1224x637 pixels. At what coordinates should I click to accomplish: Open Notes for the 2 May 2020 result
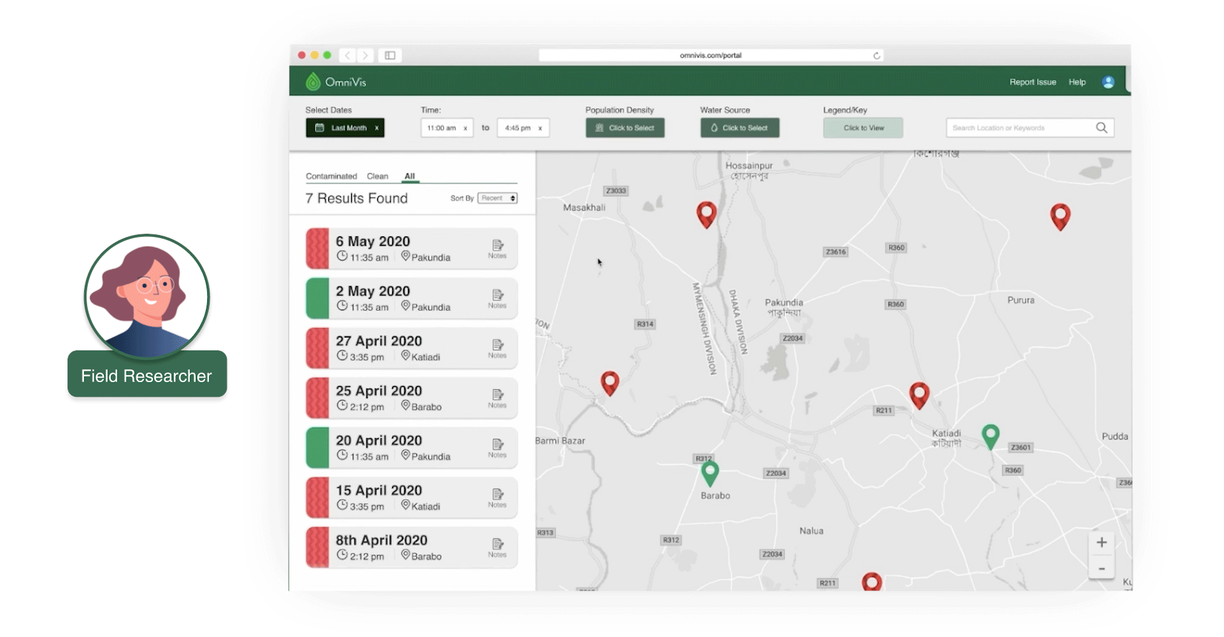click(x=497, y=298)
